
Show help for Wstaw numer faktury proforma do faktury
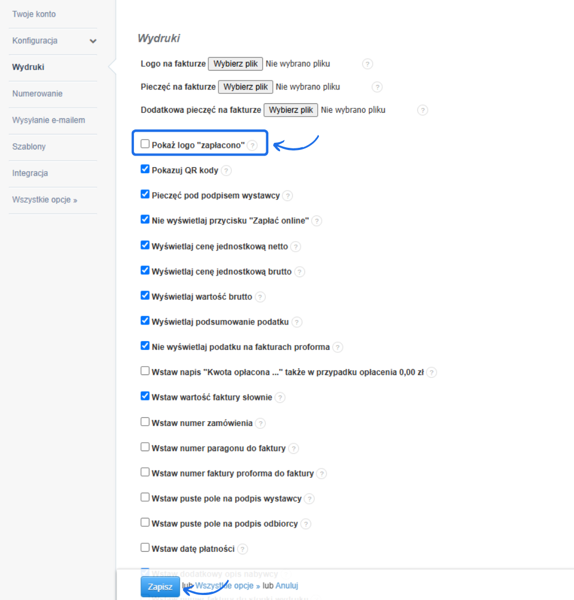(321, 474)
